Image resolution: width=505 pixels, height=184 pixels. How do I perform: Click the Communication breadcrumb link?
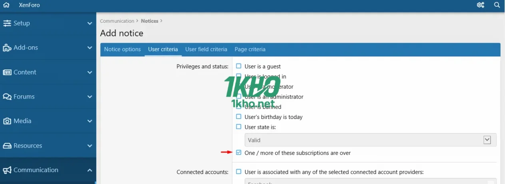pos(117,21)
